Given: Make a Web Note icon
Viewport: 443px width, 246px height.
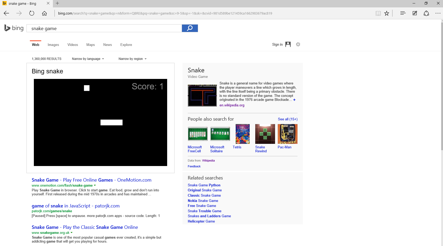Looking at the screenshot, I should click(x=415, y=13).
